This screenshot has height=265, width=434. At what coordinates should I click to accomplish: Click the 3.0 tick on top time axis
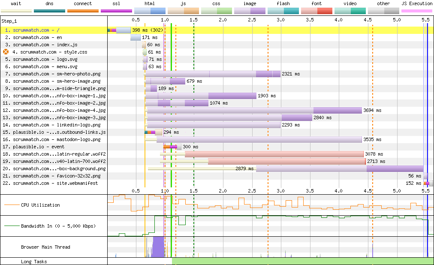[x=280, y=20]
